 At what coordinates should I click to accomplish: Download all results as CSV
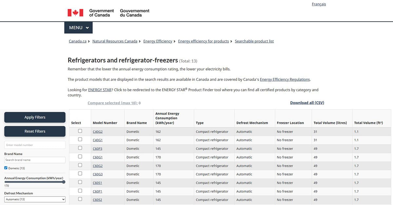pyautogui.click(x=307, y=103)
